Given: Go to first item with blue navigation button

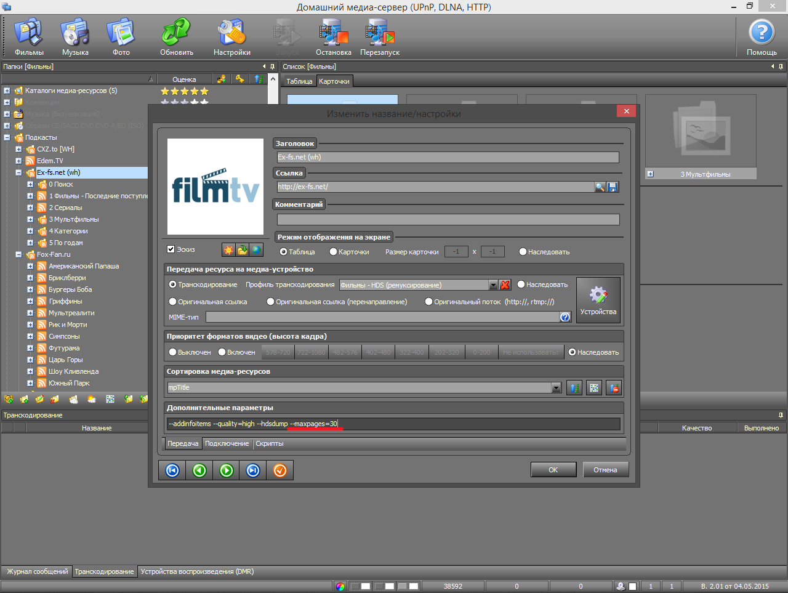Looking at the screenshot, I should coord(172,470).
